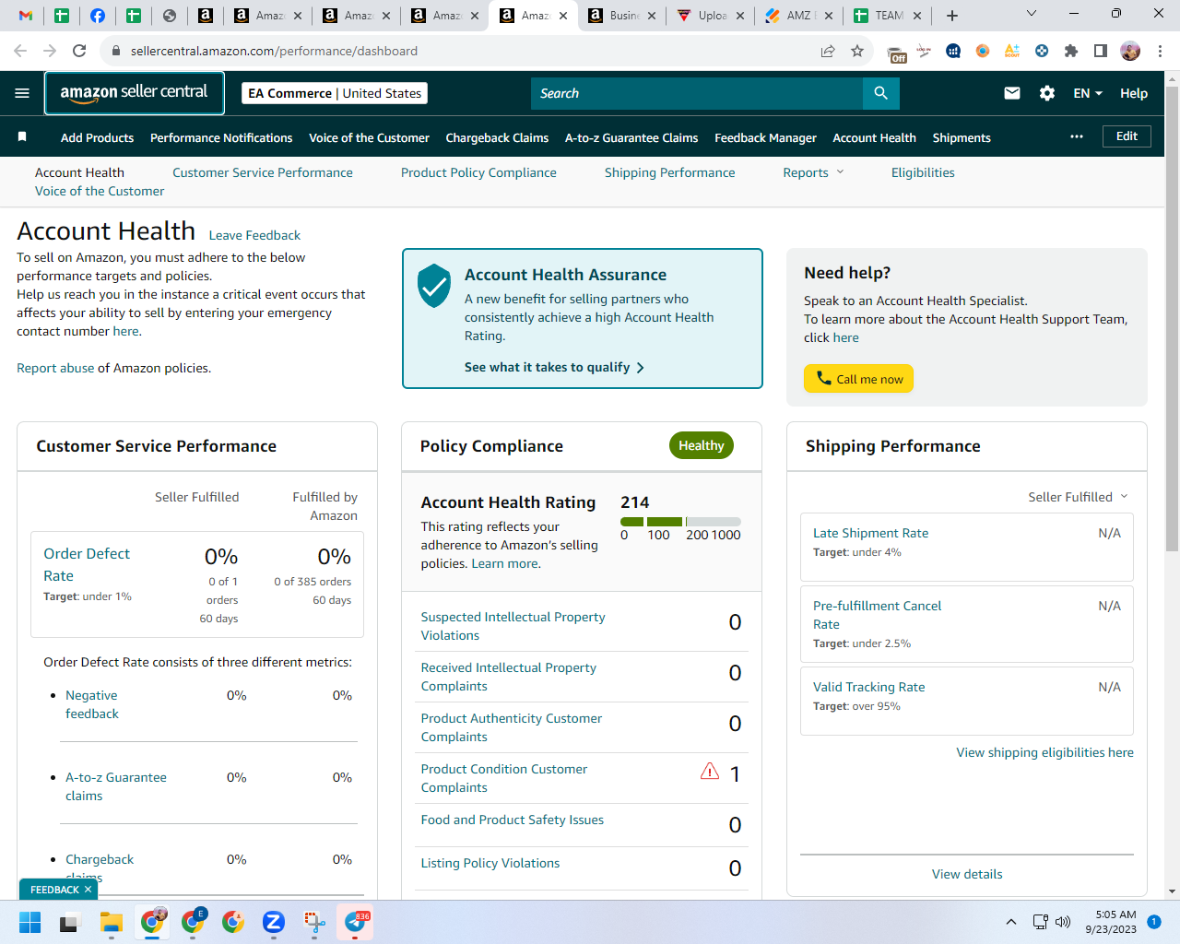Open Snipping Tool from the taskbar
The width and height of the screenshot is (1180, 944).
[x=314, y=922]
